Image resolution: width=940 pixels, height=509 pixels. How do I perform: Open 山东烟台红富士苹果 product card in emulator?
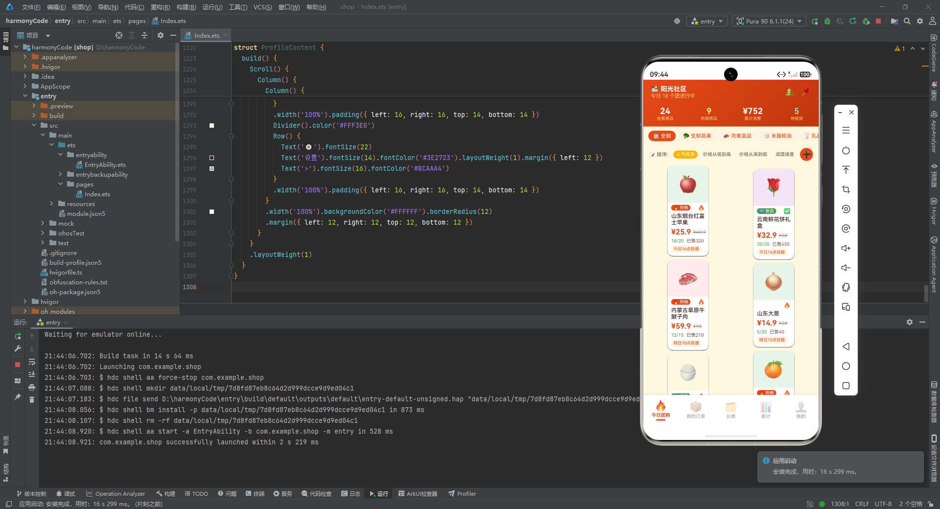688,210
